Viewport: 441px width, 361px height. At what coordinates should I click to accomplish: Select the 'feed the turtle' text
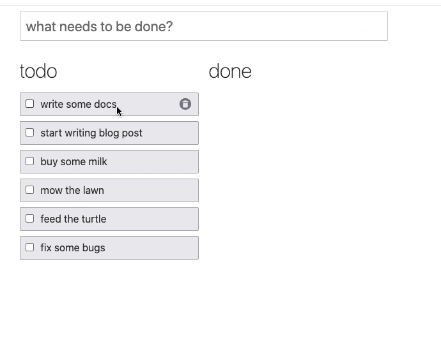[x=73, y=219]
